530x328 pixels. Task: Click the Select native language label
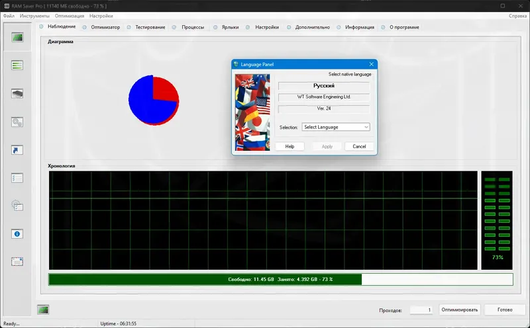click(350, 74)
